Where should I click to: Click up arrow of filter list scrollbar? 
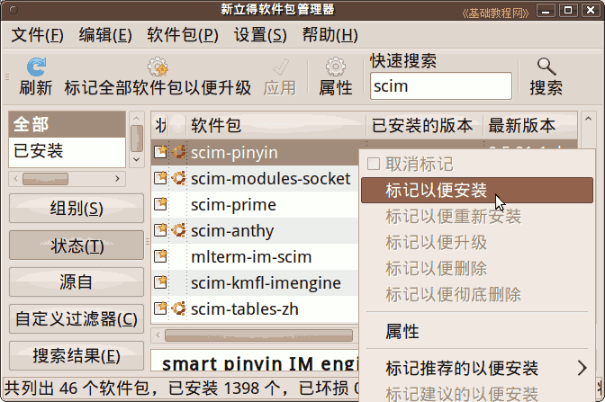(x=137, y=118)
